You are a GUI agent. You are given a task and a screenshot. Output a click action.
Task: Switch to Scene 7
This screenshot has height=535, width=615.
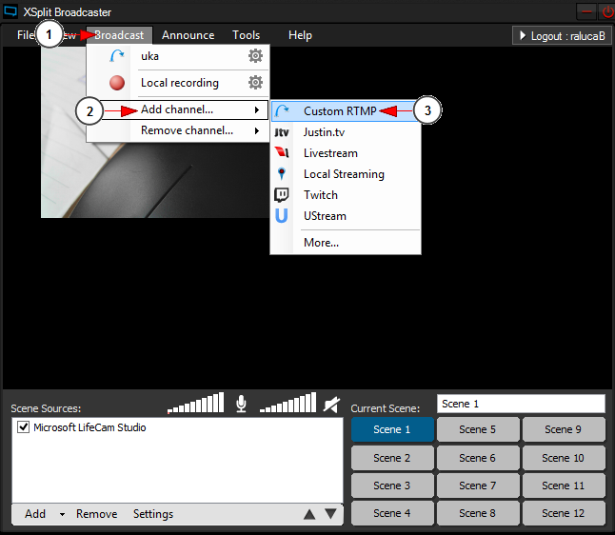(478, 485)
